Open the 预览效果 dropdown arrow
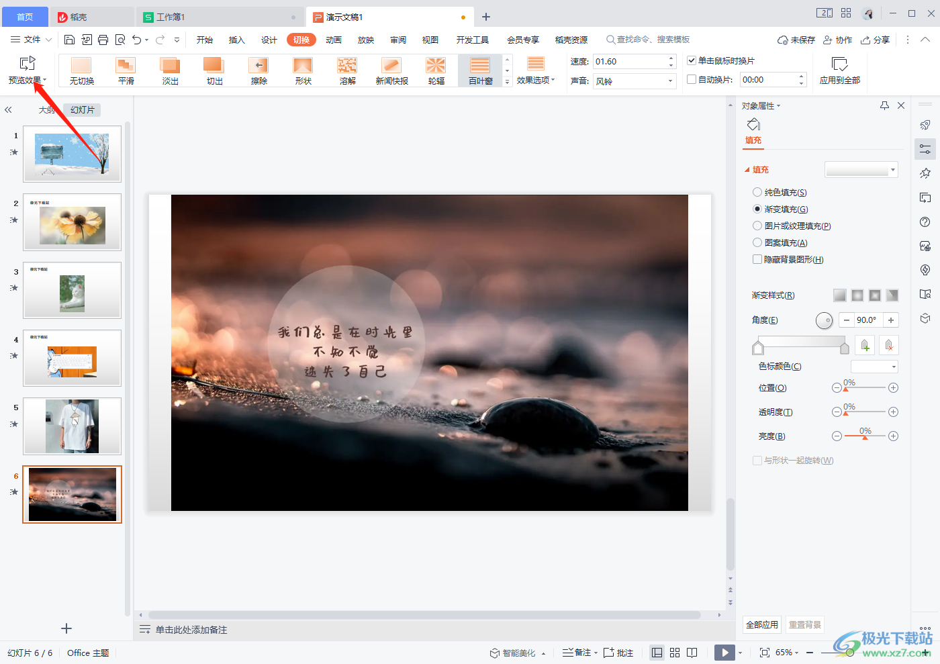Viewport: 940px width, 664px height. [x=45, y=81]
